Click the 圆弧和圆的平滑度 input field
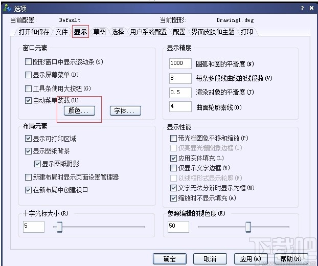Screen dimensions: 318x266 [180, 64]
